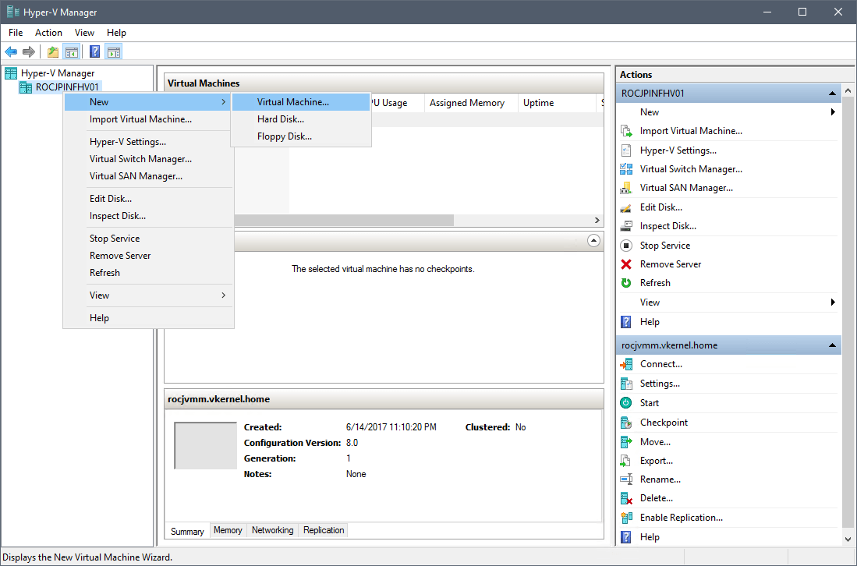The image size is (857, 566).
Task: Select Hyper-V Manager root tree node
Action: coord(58,73)
